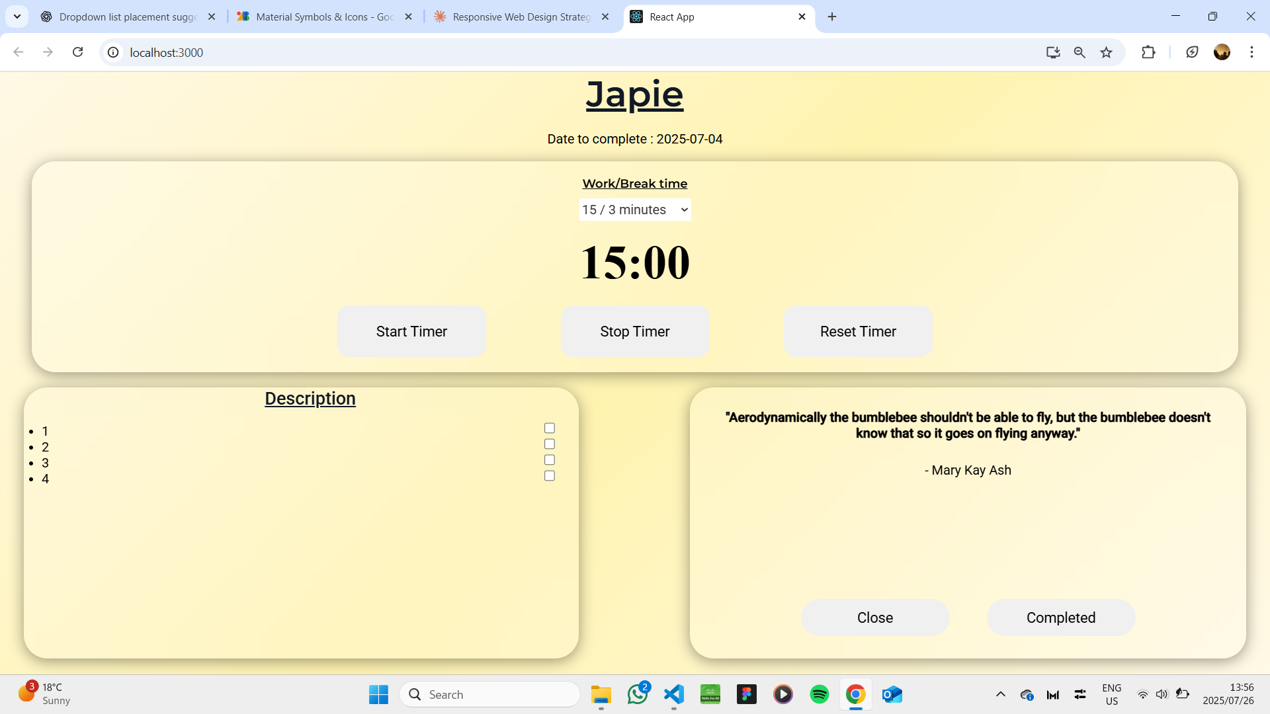Expand the tab search chevron
The height and width of the screenshot is (714, 1270).
pos(17,17)
